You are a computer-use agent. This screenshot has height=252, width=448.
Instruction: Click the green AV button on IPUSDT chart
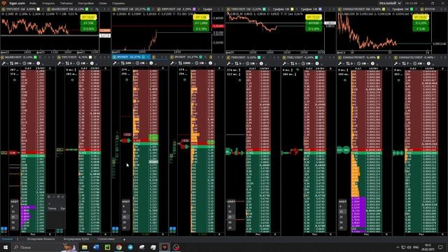pos(201,23)
